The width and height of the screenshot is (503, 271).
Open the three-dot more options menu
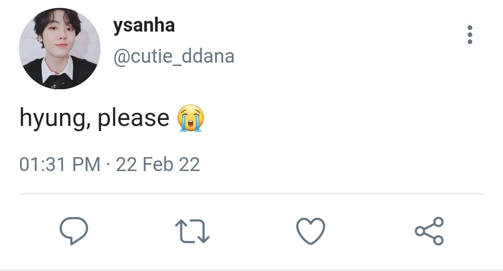[x=469, y=35]
